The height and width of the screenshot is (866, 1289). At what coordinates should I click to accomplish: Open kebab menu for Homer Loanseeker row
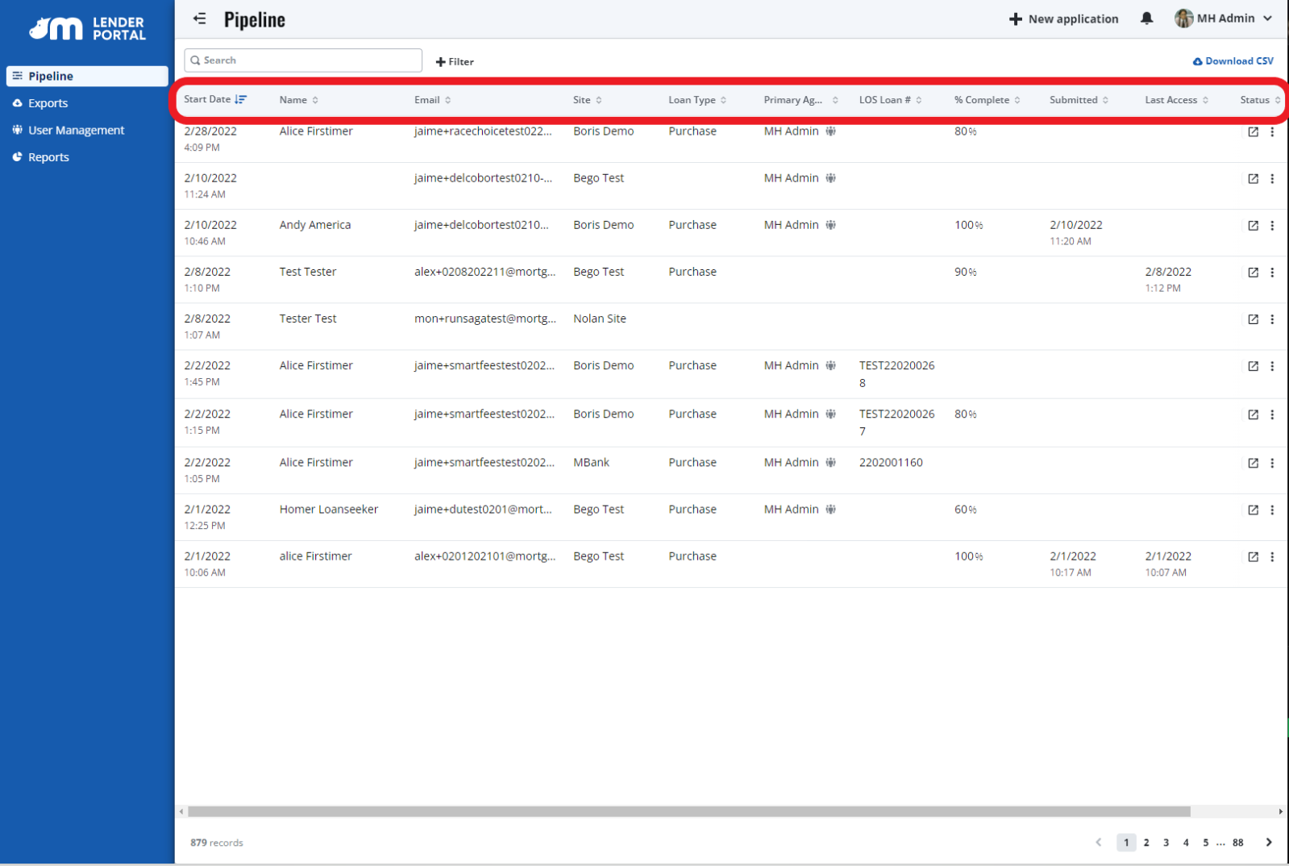click(1272, 509)
